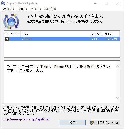
Task: Uncheck the iTunes update checkbox
Action: tap(7, 39)
